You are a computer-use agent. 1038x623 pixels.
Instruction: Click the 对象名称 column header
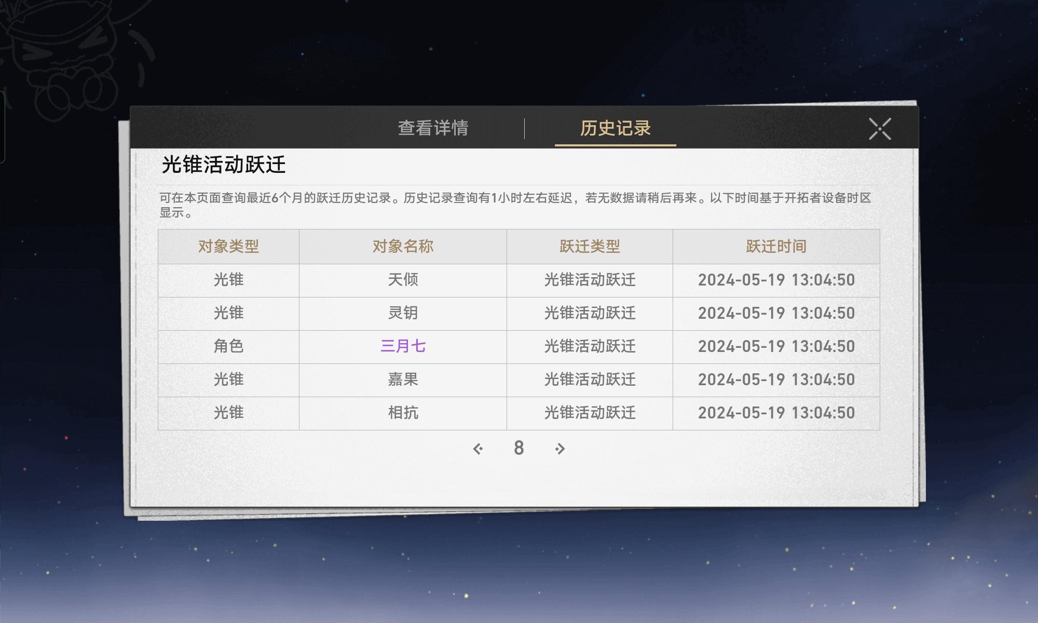(403, 246)
